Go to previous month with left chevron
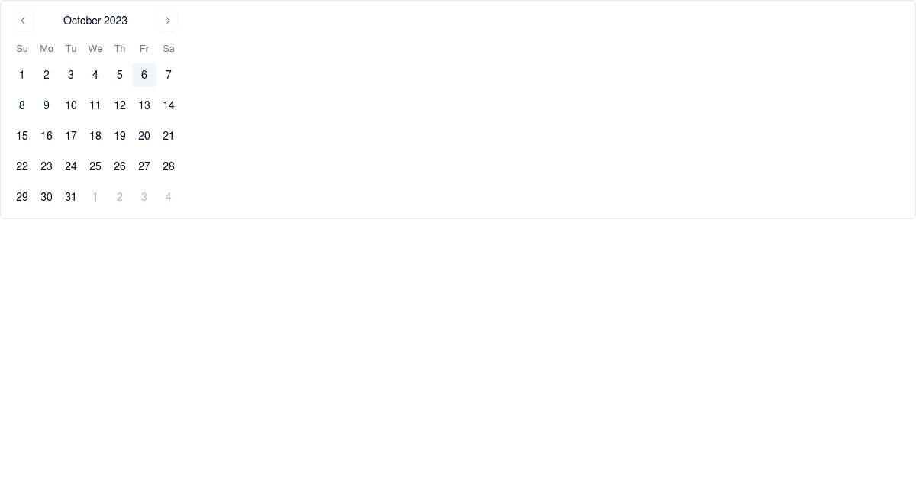 tap(24, 21)
